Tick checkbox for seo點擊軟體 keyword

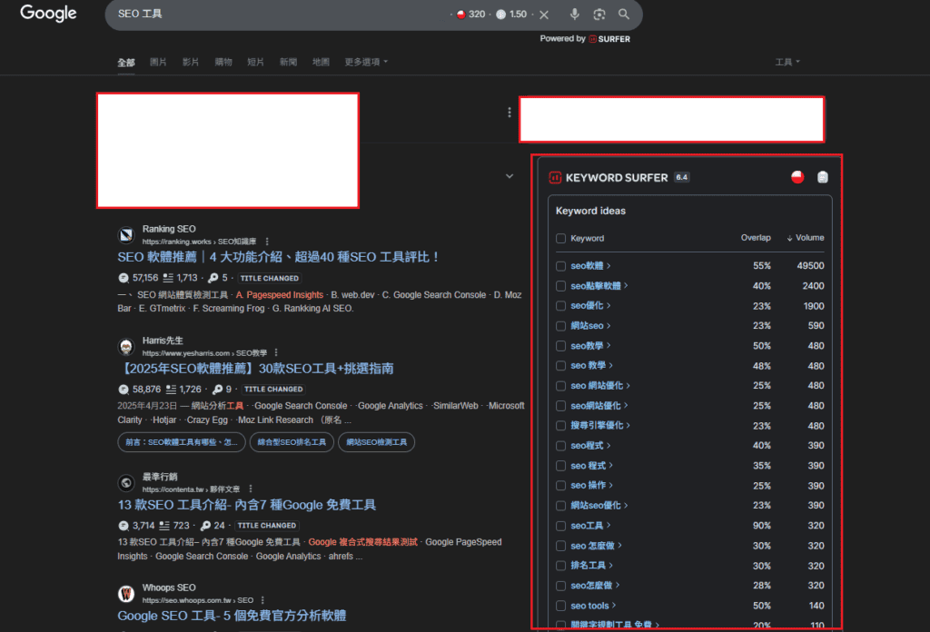560,286
